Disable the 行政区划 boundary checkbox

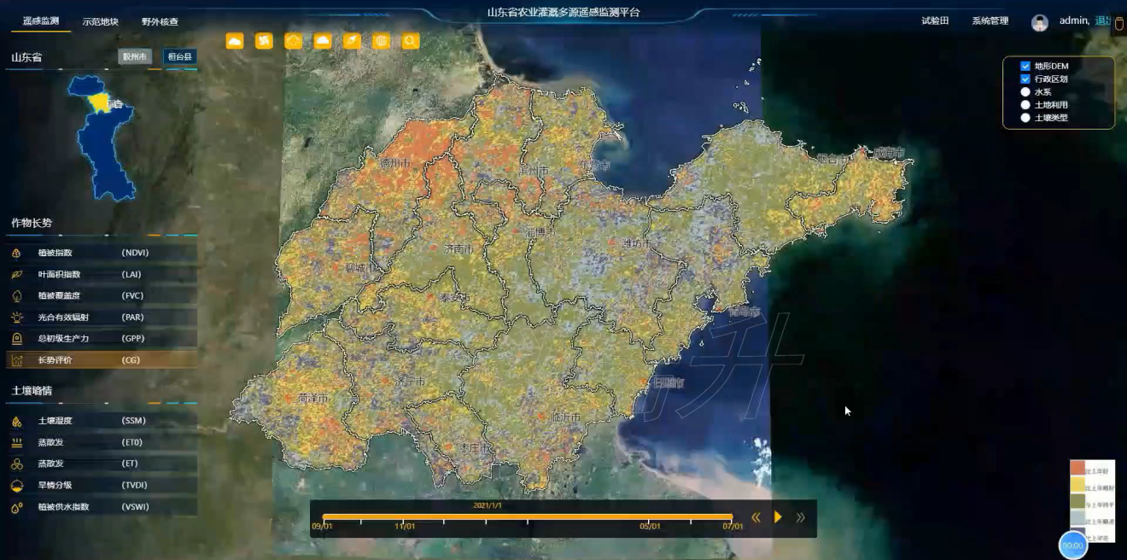click(x=1025, y=79)
